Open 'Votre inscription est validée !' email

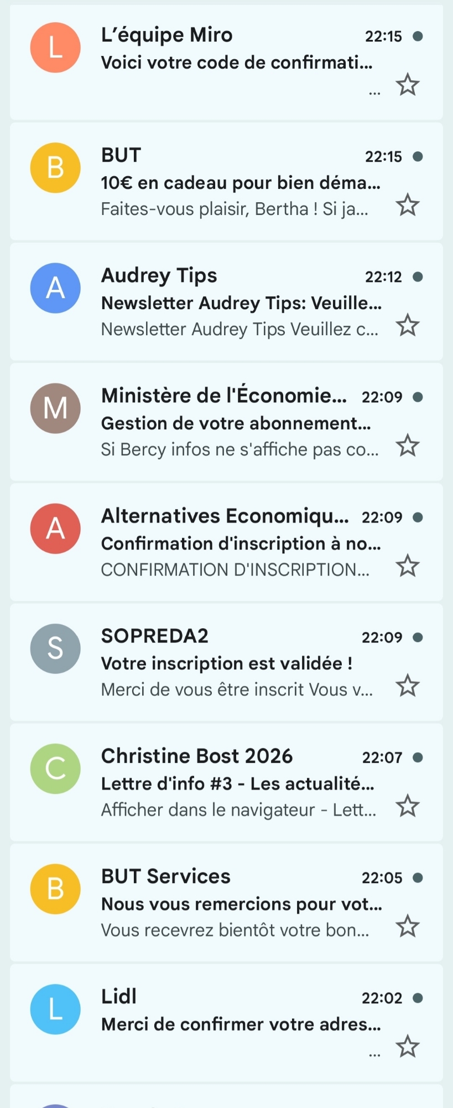[227, 663]
